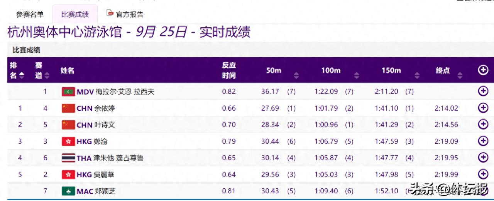Viewport: 494px width, 201px height.
Task: Sort results by 排名 column arrows
Action: click(22, 76)
